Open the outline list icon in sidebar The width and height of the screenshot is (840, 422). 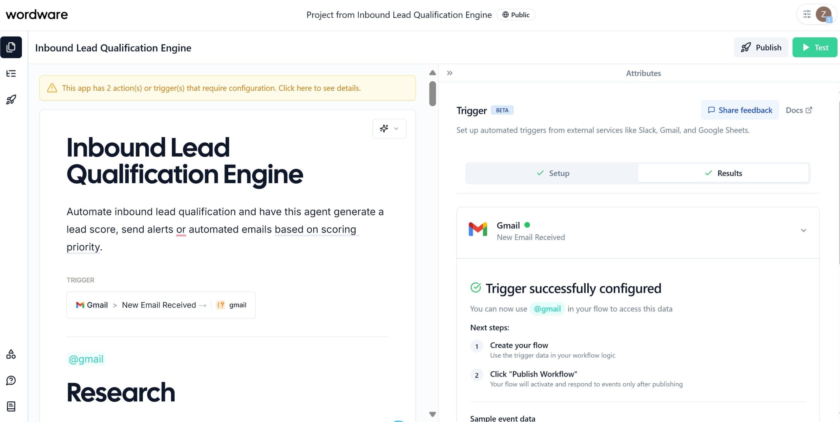point(11,73)
